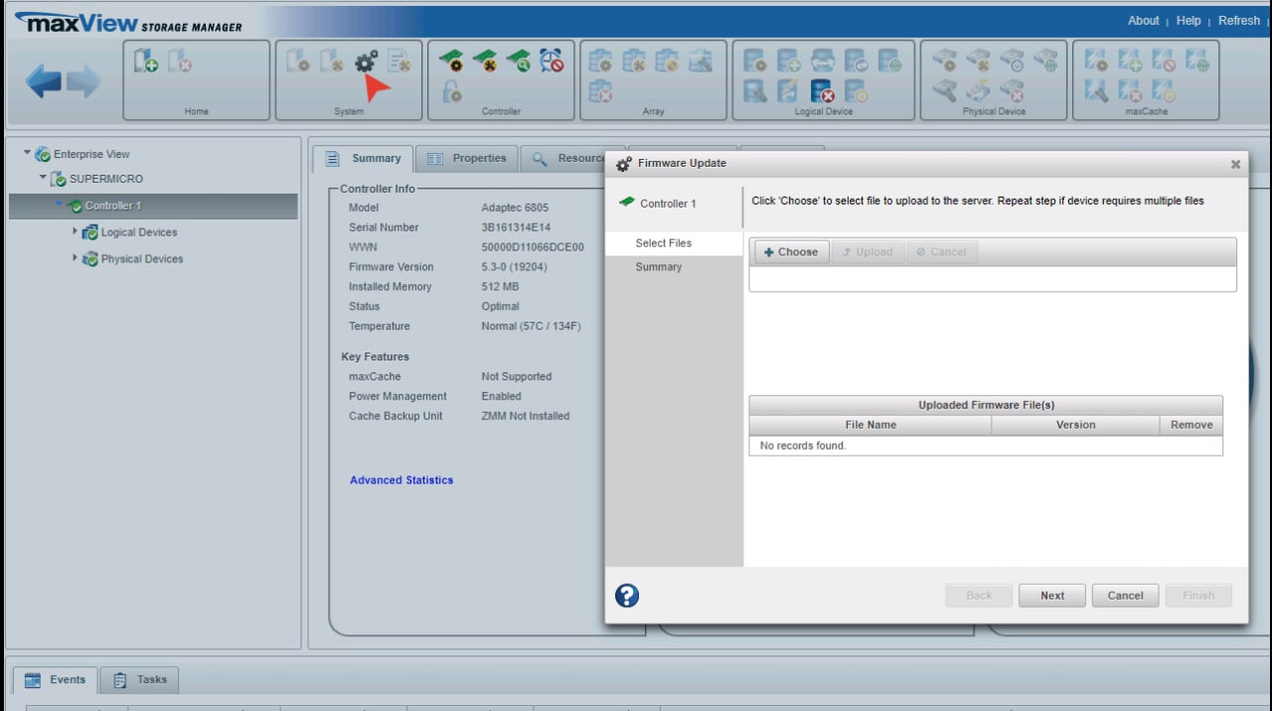Viewport: 1272px width, 711px height.
Task: Click the controller card with wrench icon
Action: pos(485,62)
